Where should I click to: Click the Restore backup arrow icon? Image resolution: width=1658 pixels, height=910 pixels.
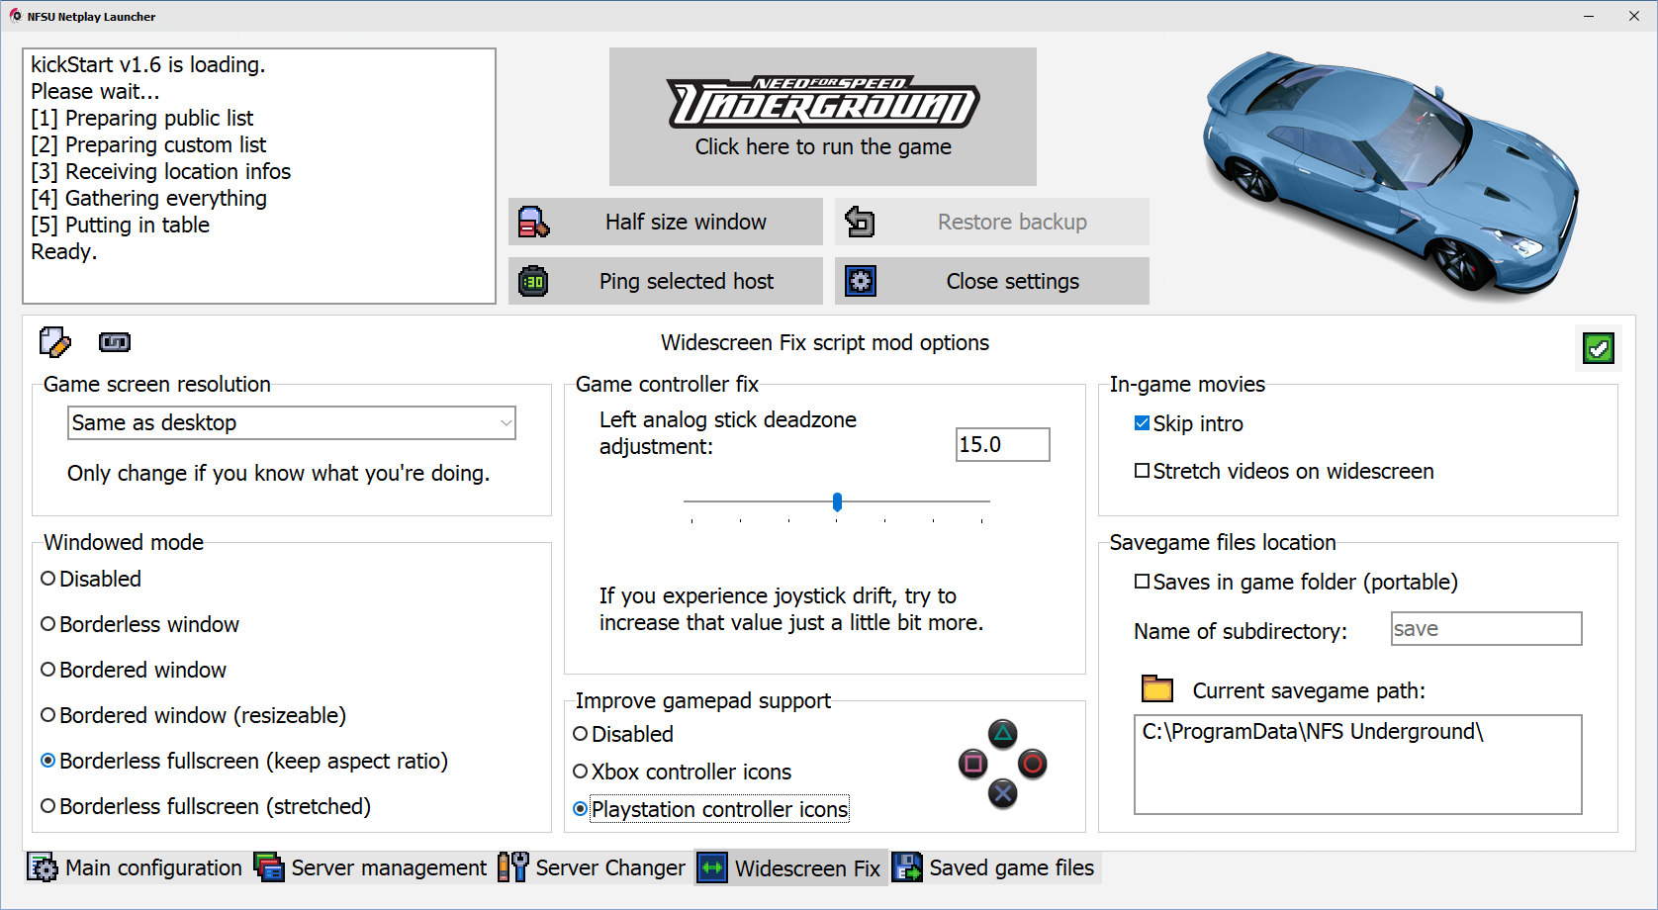tap(860, 222)
